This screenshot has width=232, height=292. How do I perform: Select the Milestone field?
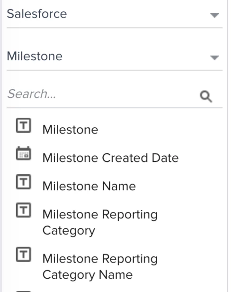(x=70, y=130)
